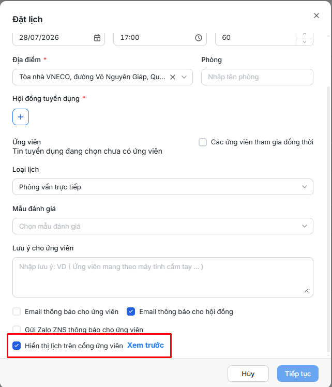The image size is (332, 387).
Task: Uncheck Email thông báo cho hội đồng
Action: click(131, 311)
